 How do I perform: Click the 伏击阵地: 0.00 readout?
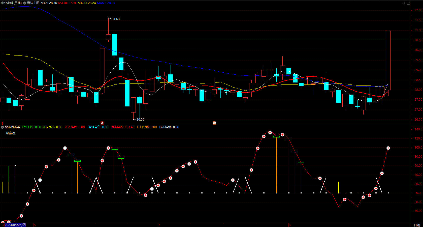[169, 127]
